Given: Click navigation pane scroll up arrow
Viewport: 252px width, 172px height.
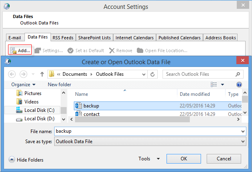Looking at the screenshot, I should coord(64,93).
